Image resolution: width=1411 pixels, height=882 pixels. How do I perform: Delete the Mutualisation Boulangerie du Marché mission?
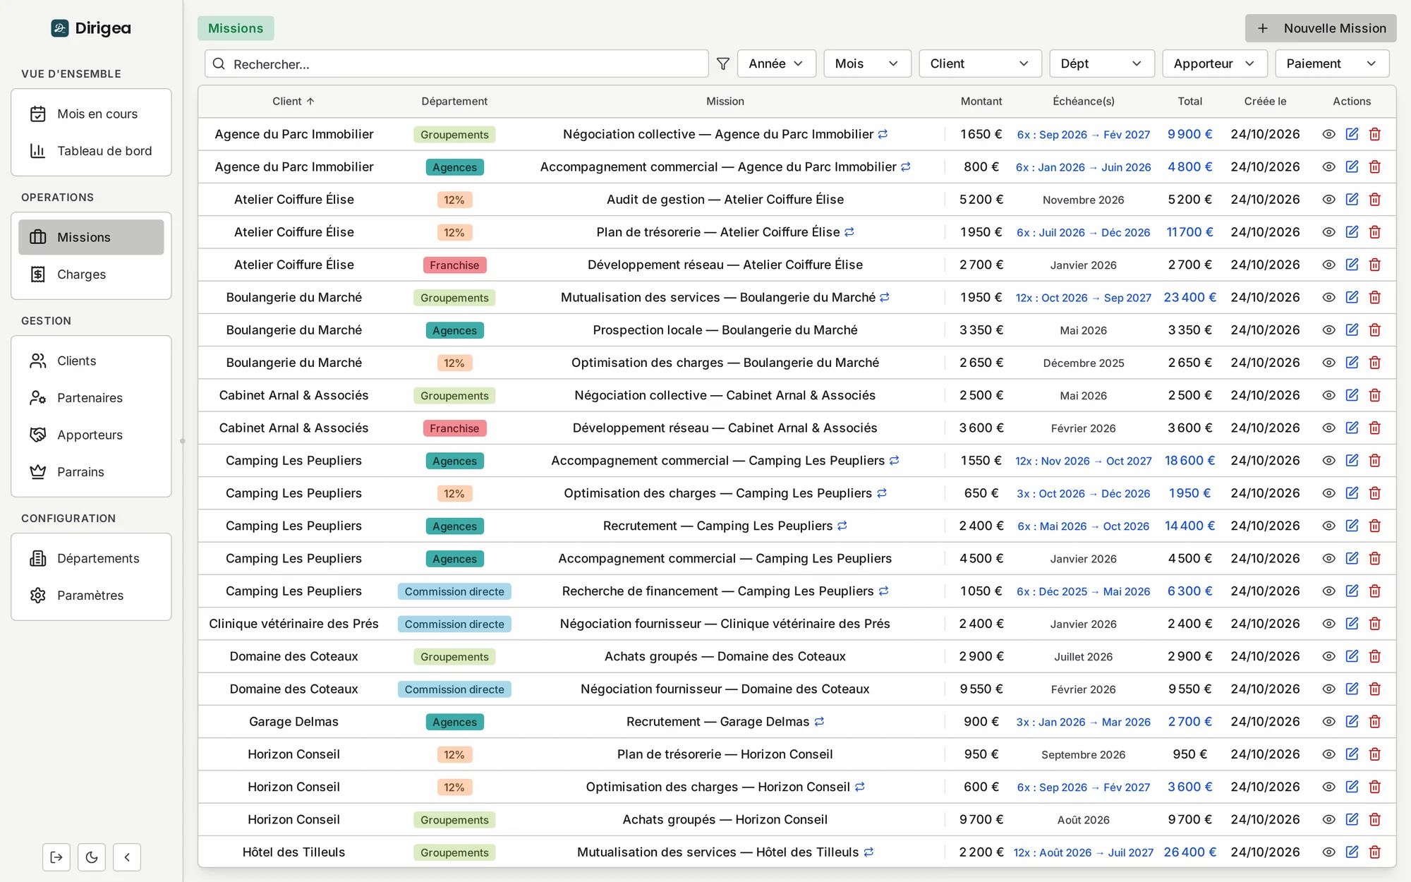tap(1374, 297)
